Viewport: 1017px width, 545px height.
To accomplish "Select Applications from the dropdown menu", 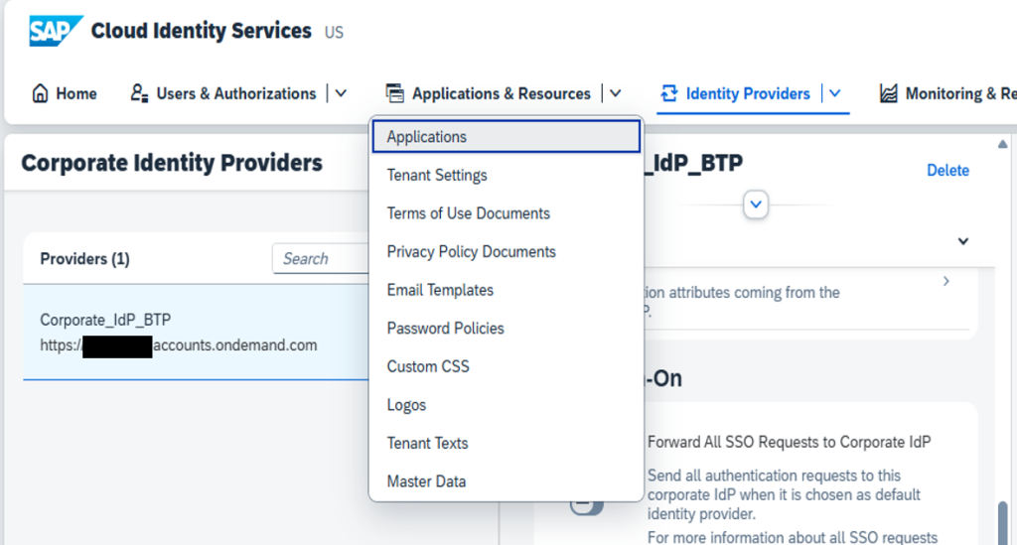I will click(427, 137).
